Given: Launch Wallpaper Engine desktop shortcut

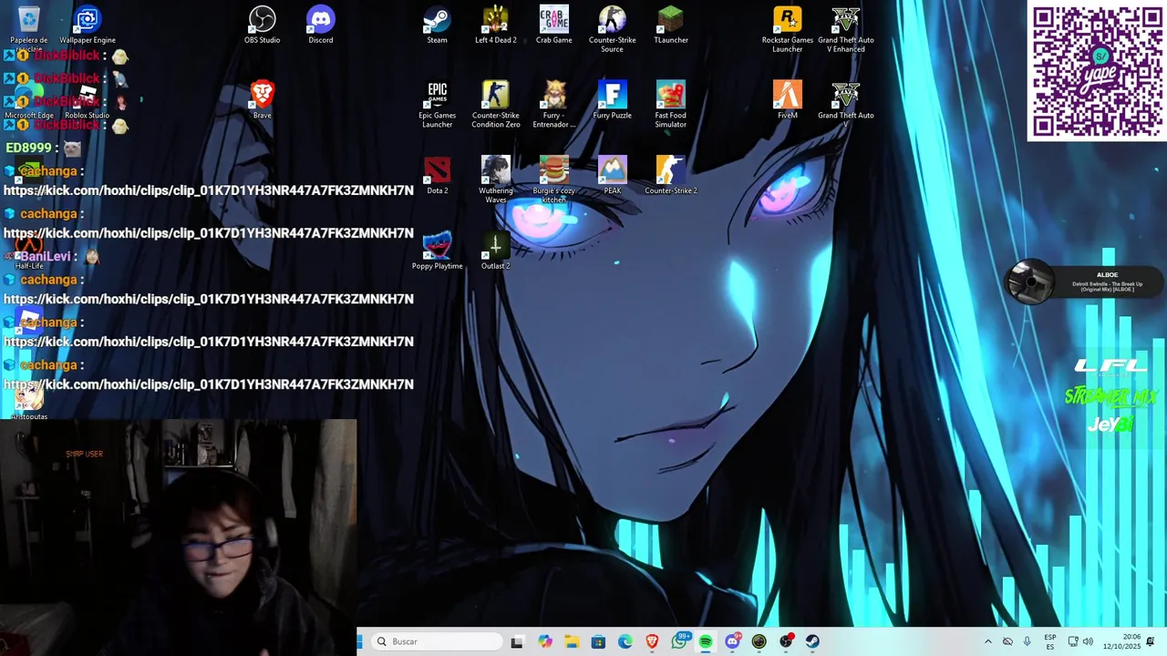Looking at the screenshot, I should [x=88, y=26].
